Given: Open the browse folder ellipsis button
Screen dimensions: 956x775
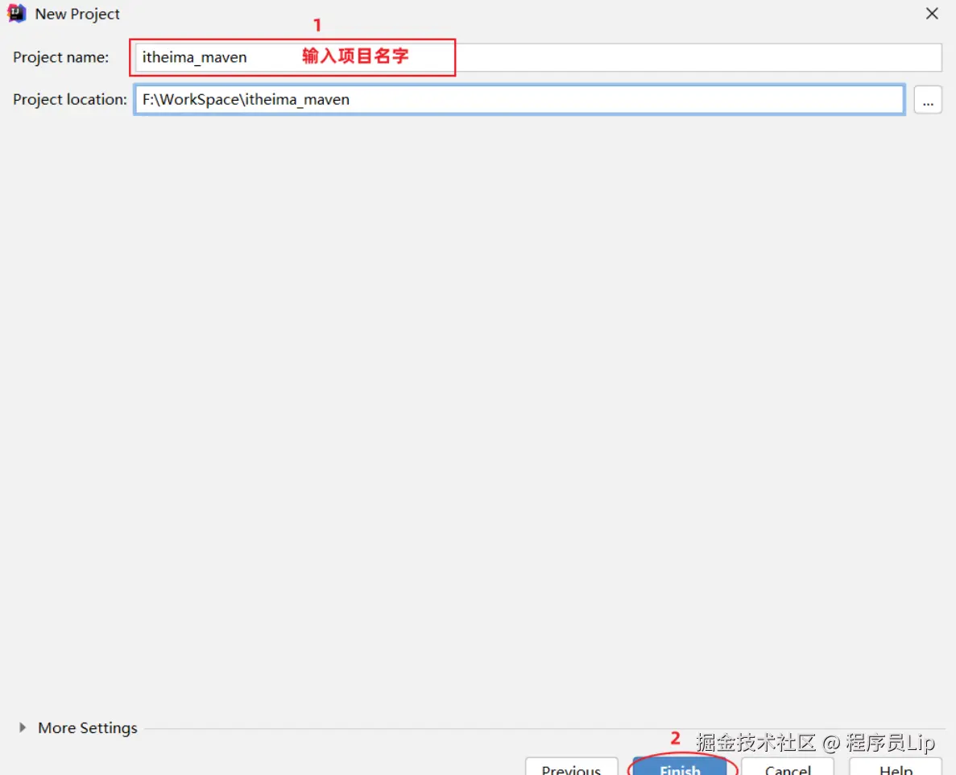Looking at the screenshot, I should point(927,100).
